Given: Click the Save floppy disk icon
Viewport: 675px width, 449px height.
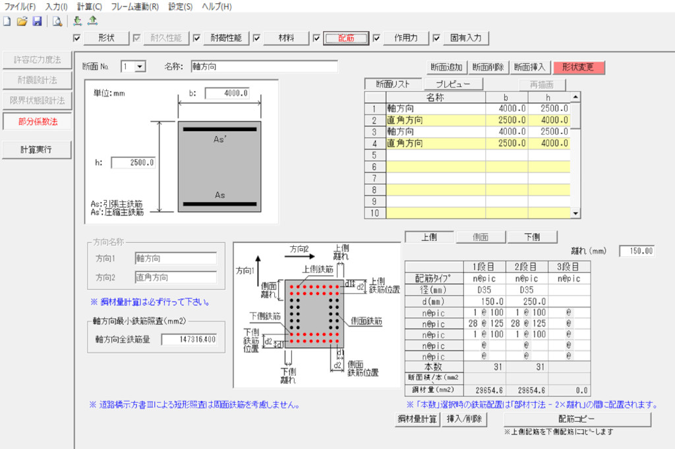Looking at the screenshot, I should [37, 21].
